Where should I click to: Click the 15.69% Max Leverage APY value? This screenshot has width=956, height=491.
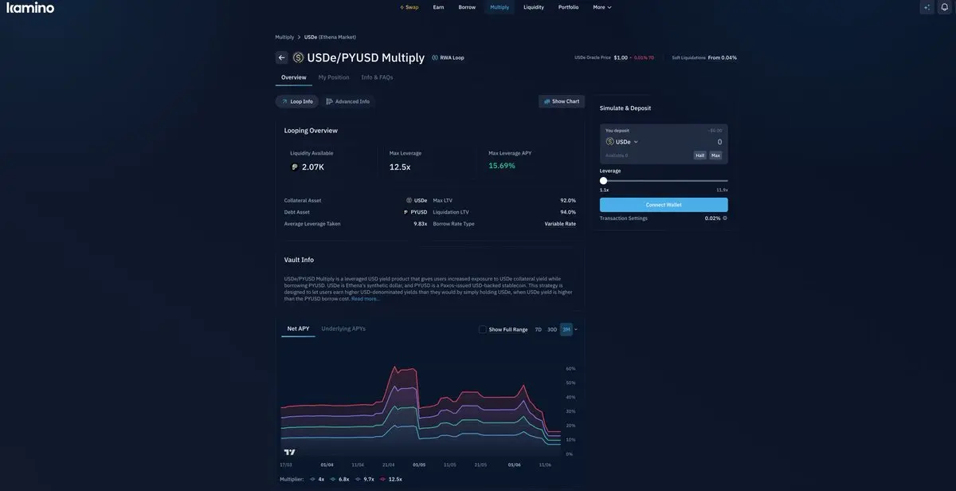(x=502, y=166)
